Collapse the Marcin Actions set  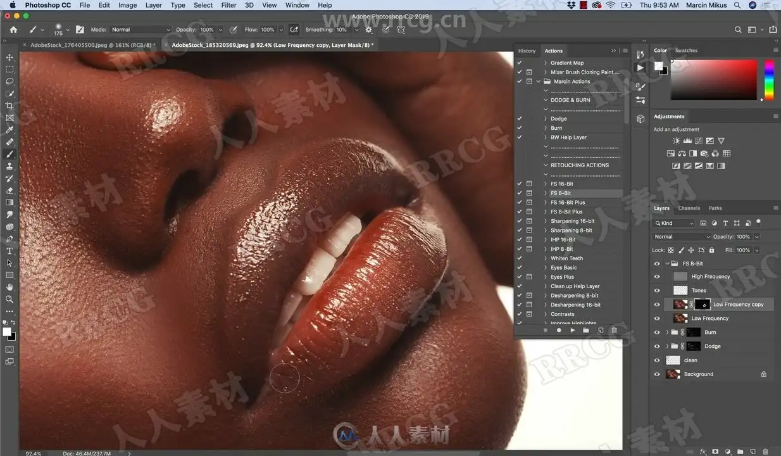[x=539, y=82]
